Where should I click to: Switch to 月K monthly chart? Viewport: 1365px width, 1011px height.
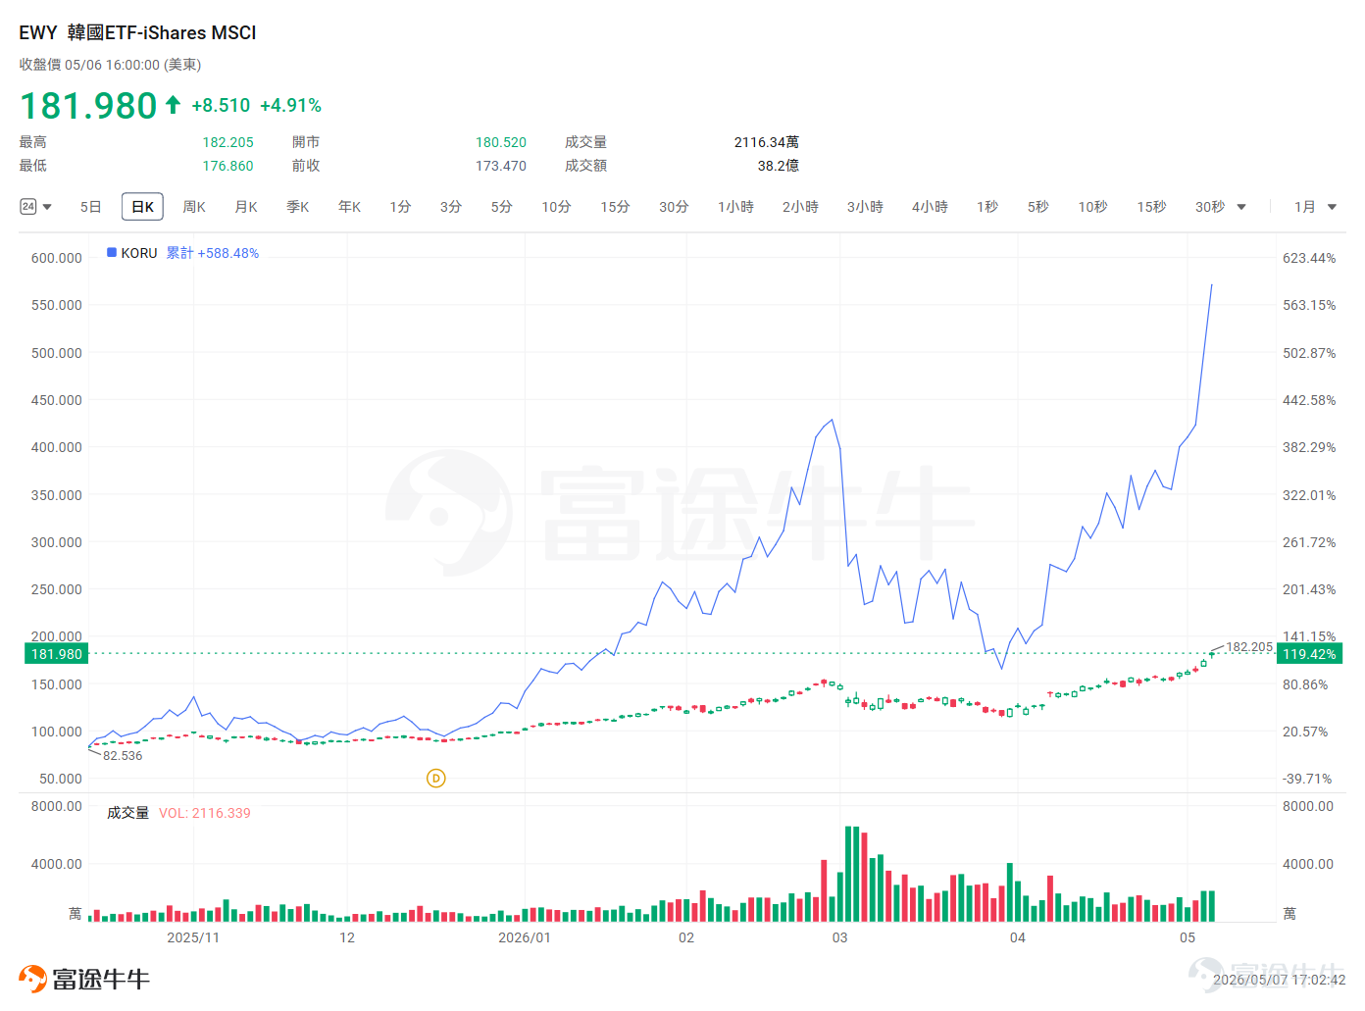click(x=246, y=207)
